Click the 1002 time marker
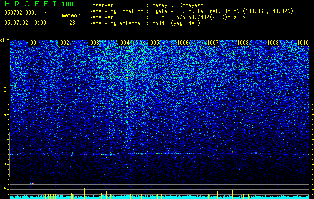 (x=63, y=43)
